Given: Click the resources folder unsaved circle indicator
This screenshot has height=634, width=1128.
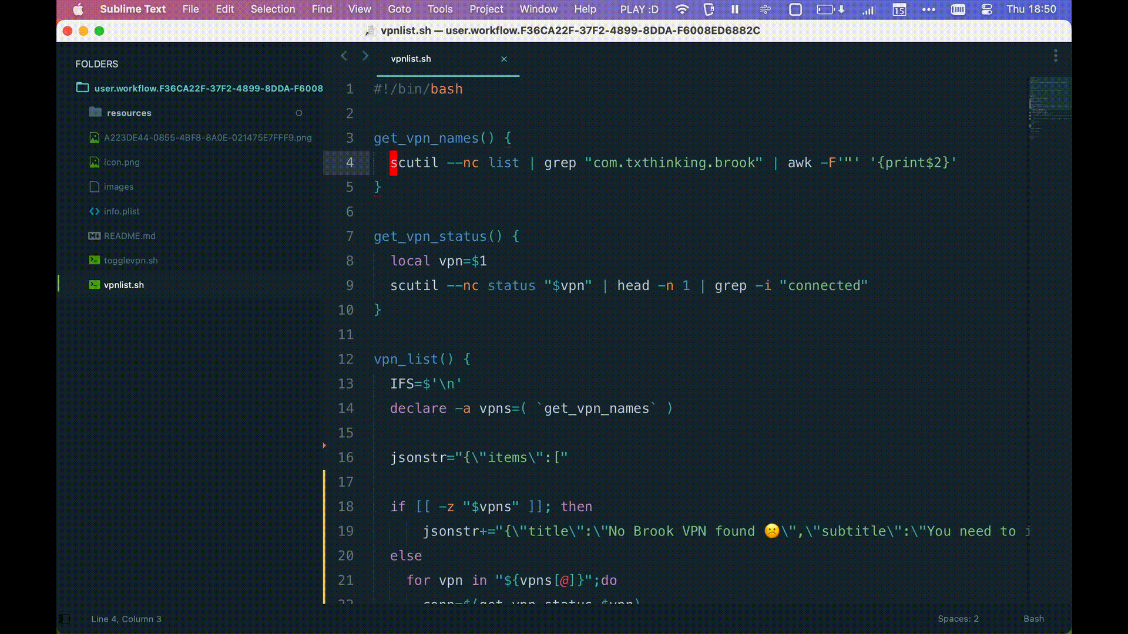Looking at the screenshot, I should coord(299,113).
